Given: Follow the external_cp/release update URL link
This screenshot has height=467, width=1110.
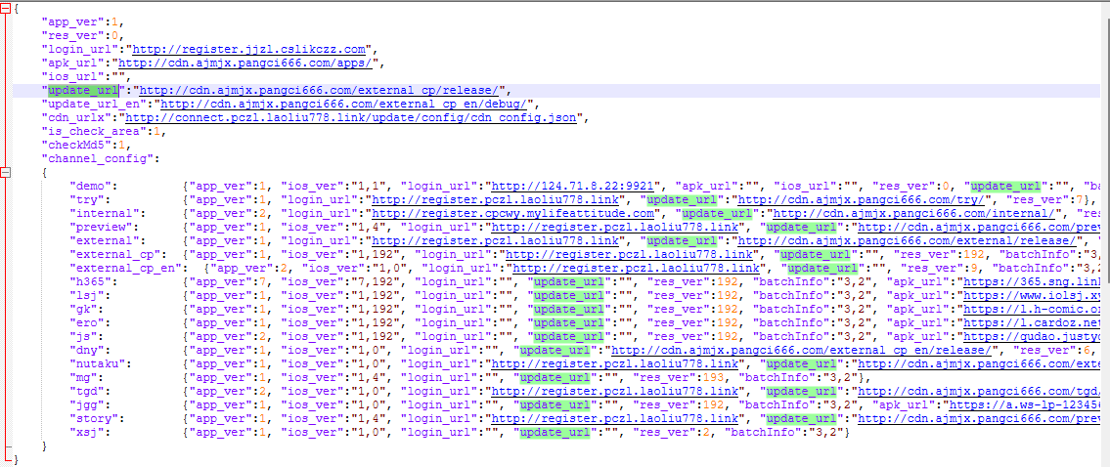Looking at the screenshot, I should pyautogui.click(x=318, y=90).
